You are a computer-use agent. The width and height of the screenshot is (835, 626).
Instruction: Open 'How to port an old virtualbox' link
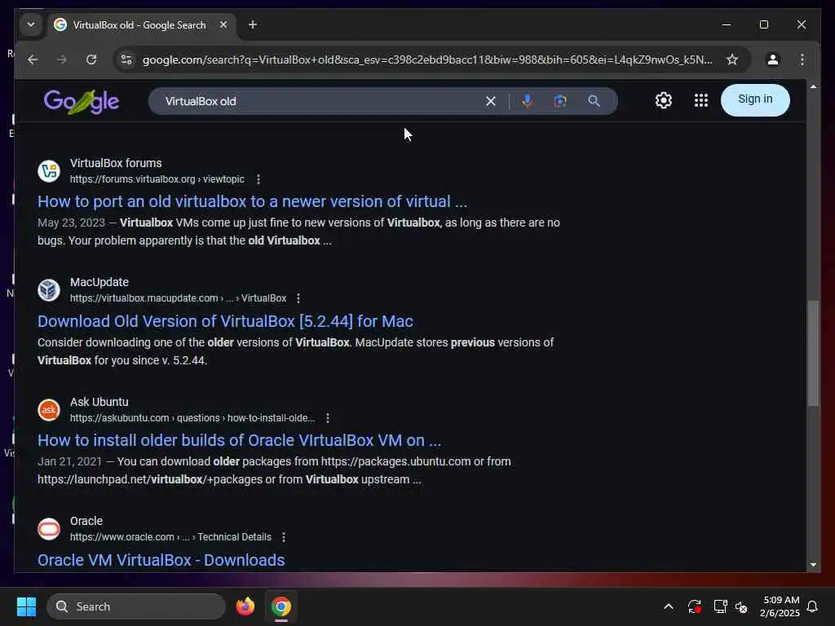(253, 202)
